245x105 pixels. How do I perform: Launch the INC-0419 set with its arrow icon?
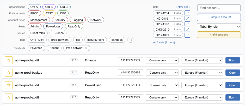[x=187, y=19]
